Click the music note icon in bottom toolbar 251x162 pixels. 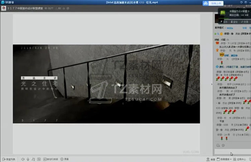(x=33, y=159)
